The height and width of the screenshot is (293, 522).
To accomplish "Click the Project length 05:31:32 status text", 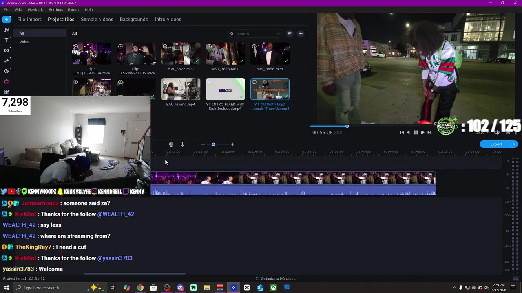I will point(24,278).
